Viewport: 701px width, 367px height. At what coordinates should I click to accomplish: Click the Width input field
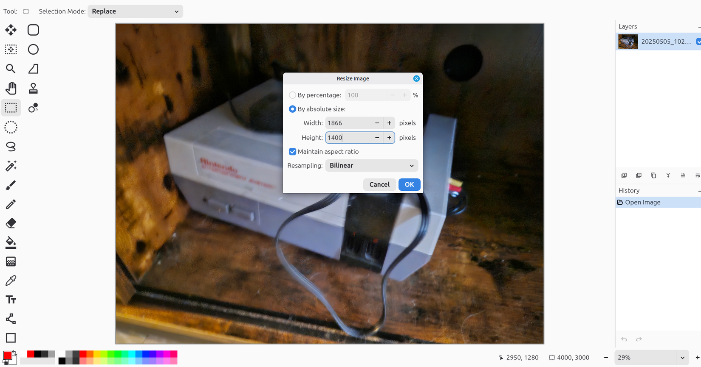point(348,123)
